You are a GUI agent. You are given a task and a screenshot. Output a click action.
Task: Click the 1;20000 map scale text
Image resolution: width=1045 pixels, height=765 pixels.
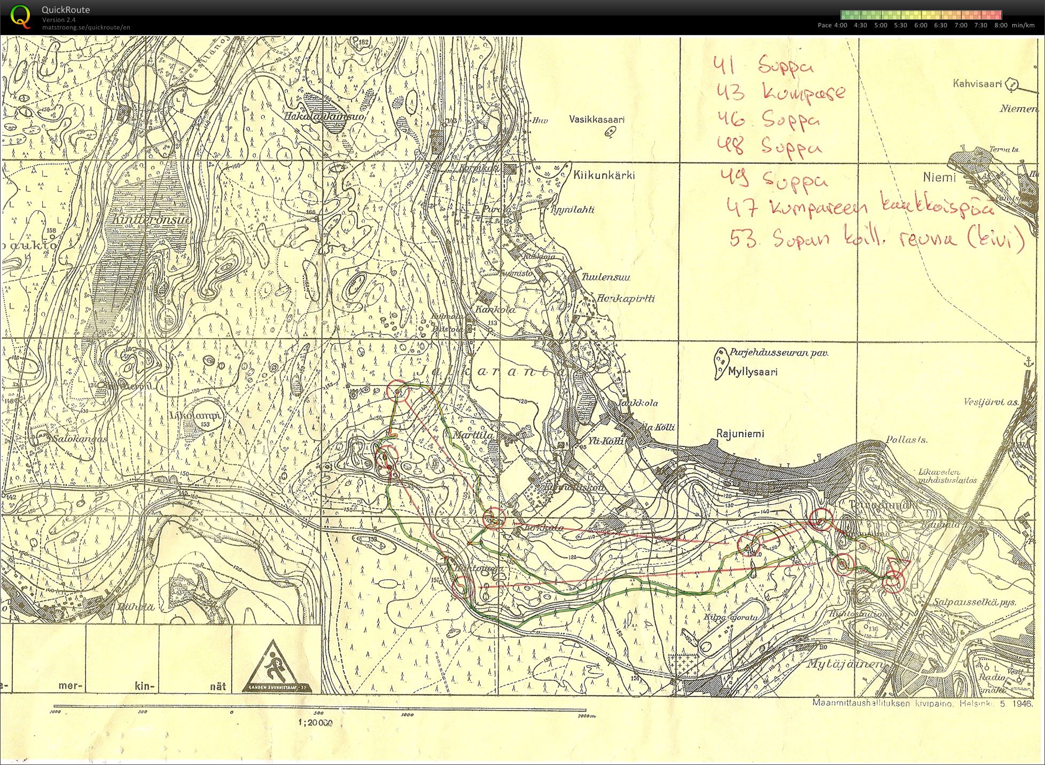[316, 723]
